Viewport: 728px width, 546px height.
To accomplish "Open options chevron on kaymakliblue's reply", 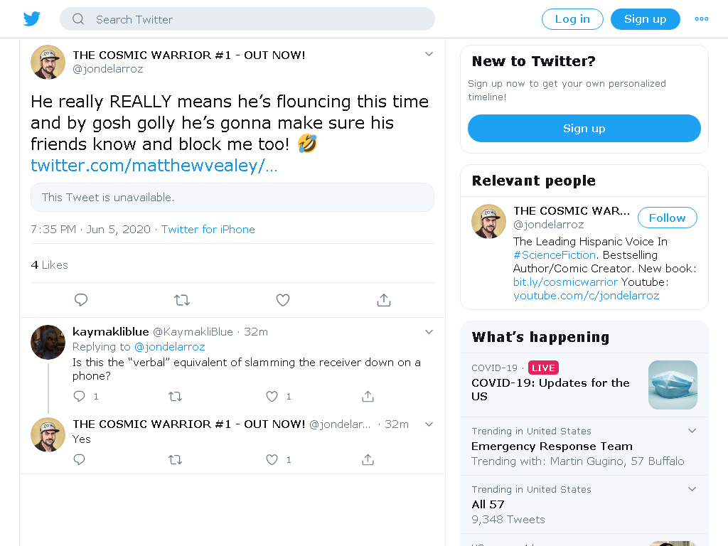I will pyautogui.click(x=429, y=332).
